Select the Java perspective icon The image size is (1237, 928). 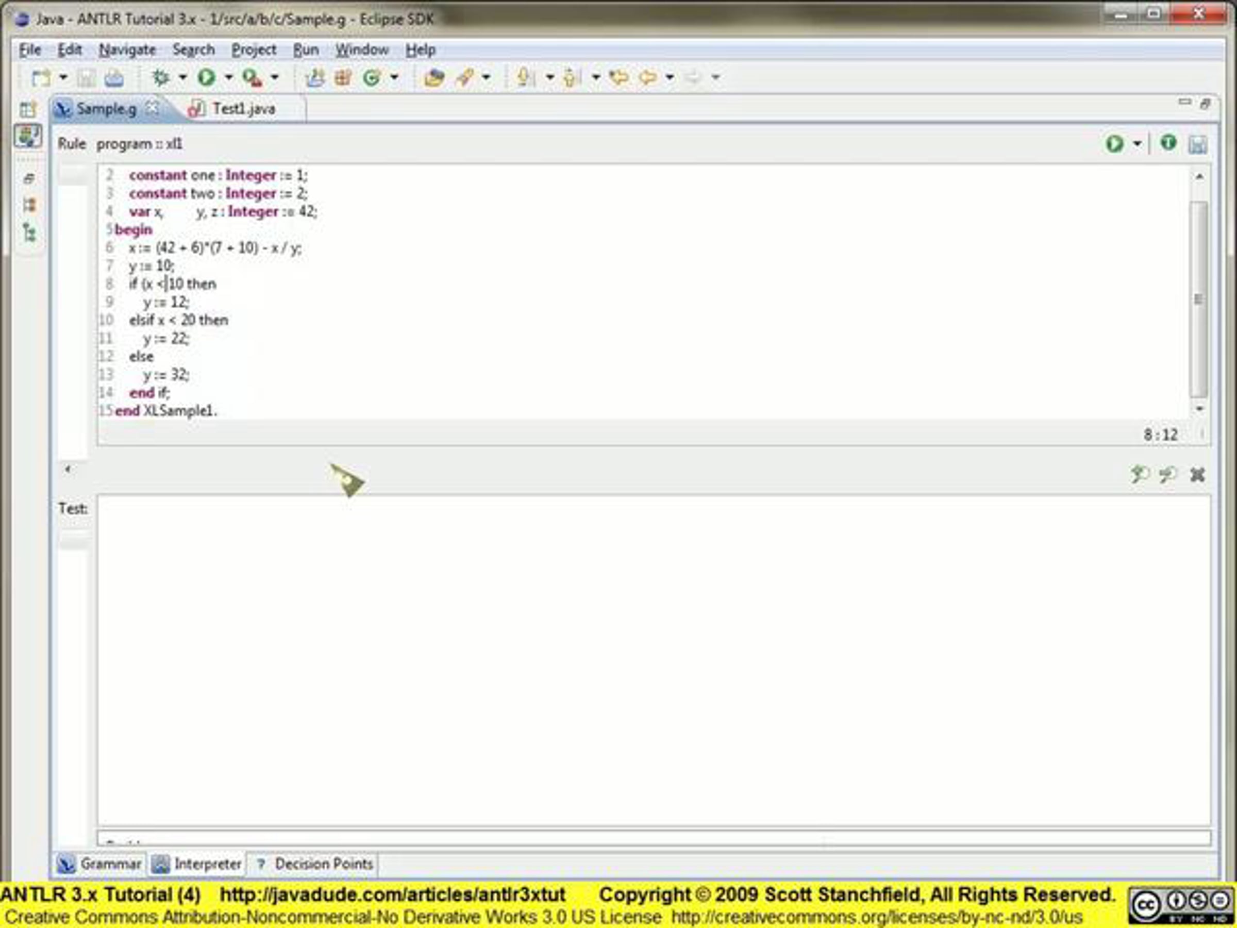tap(28, 136)
